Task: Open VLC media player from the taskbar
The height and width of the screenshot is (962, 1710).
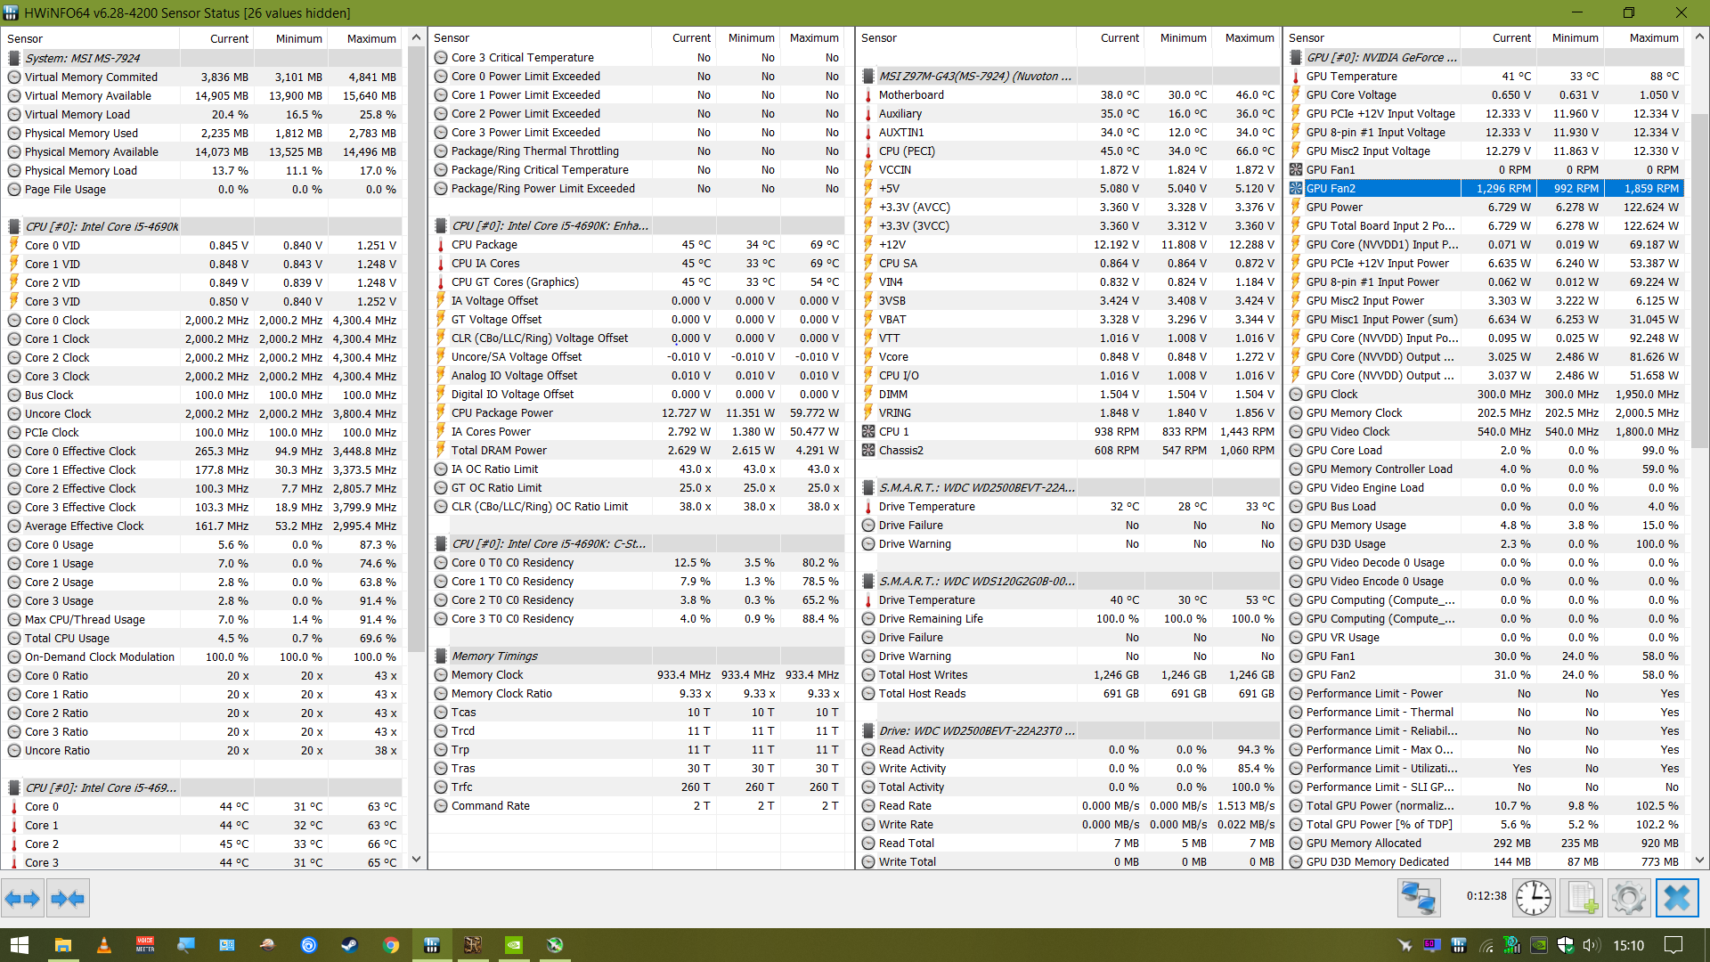Action: (104, 945)
